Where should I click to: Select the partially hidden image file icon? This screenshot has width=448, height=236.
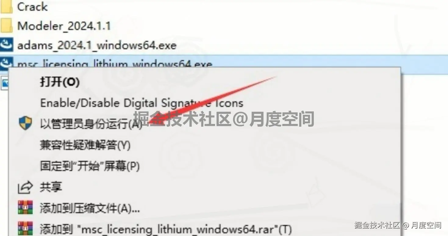4,83
